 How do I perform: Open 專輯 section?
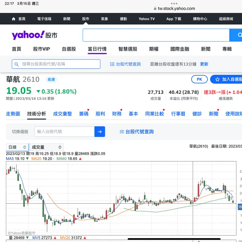(227, 49)
